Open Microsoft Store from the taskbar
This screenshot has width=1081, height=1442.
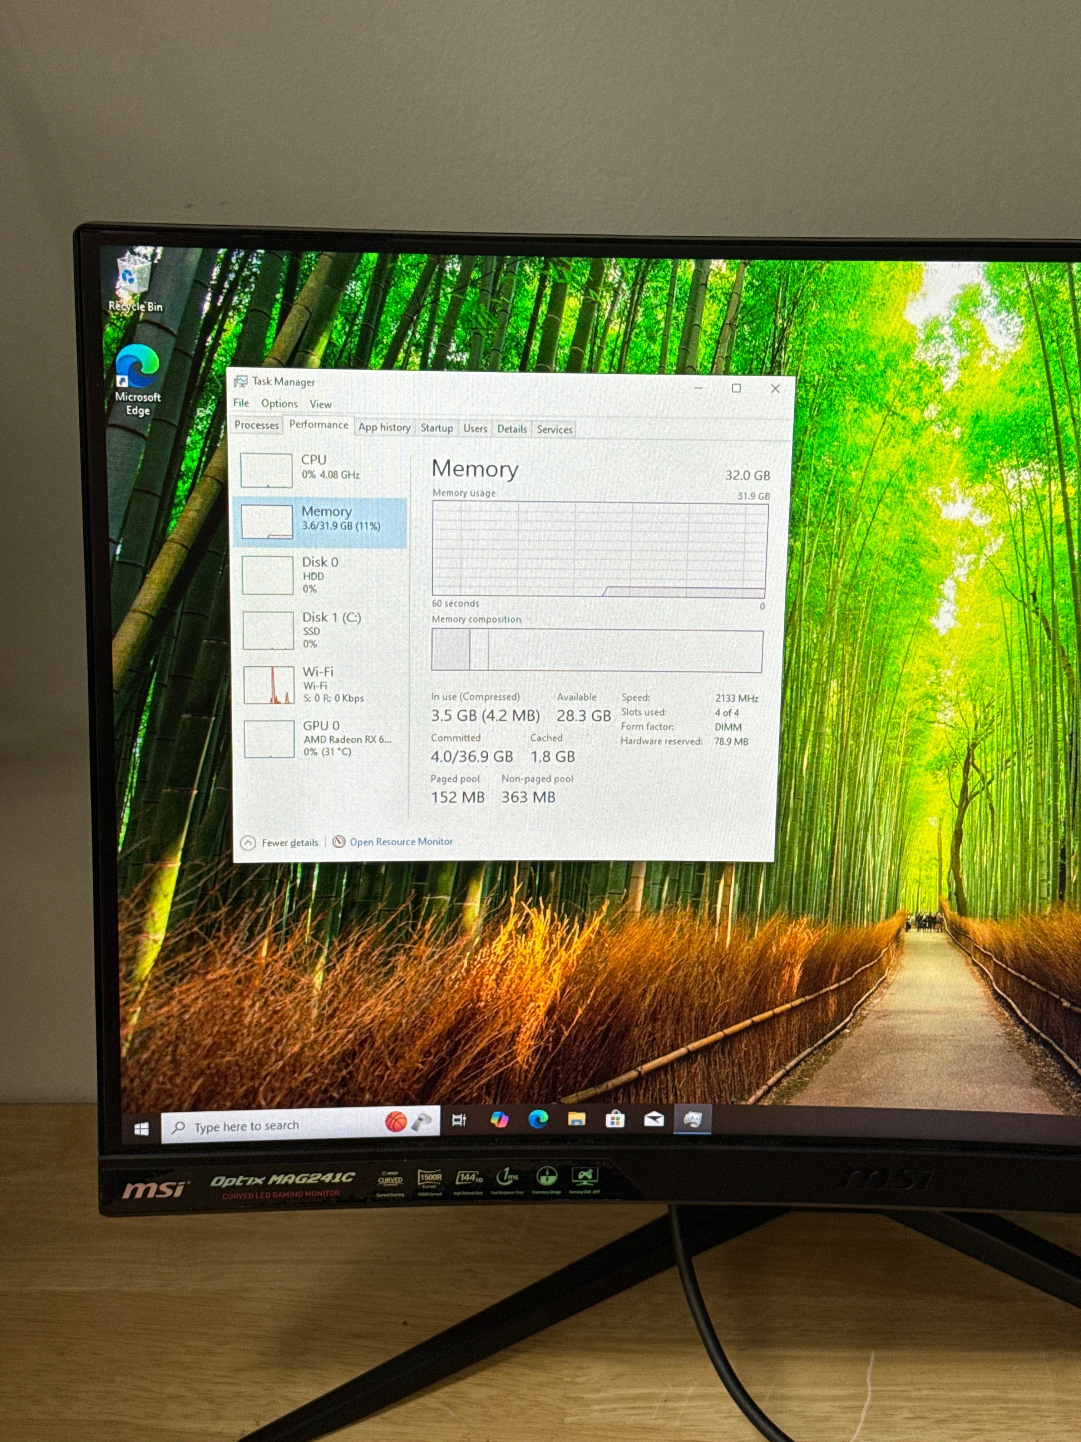[615, 1119]
